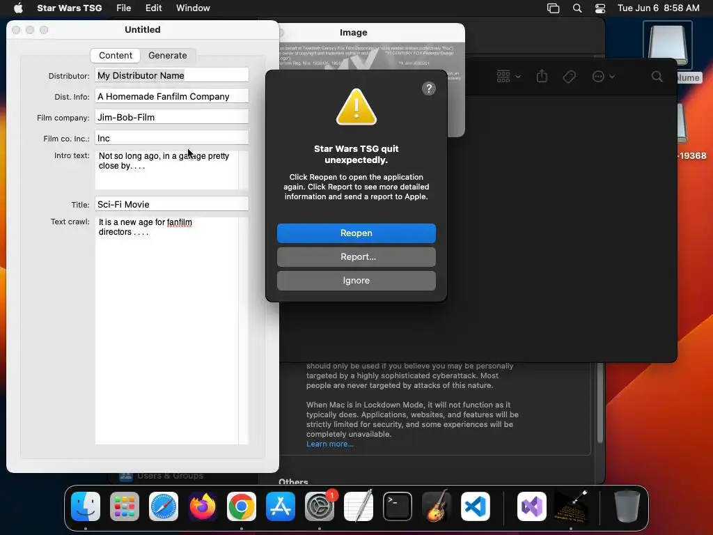713x535 pixels.
Task: Open Spotlight search in menu bar
Action: click(x=577, y=8)
